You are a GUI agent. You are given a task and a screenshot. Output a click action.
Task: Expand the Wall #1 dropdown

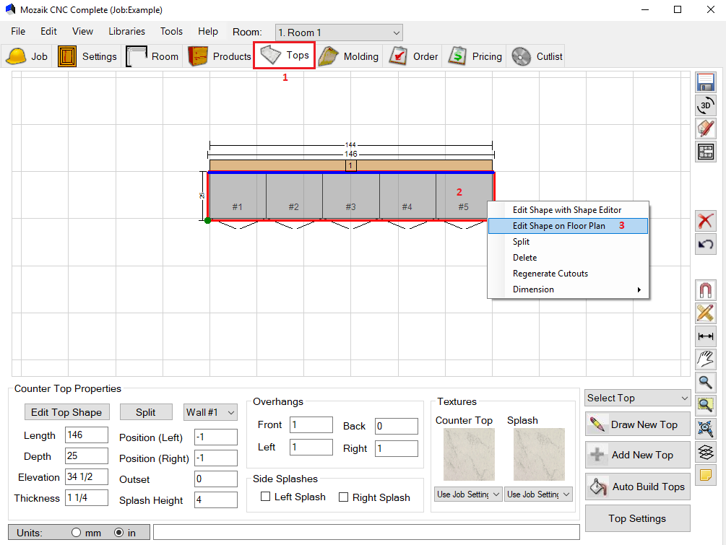pyautogui.click(x=210, y=412)
